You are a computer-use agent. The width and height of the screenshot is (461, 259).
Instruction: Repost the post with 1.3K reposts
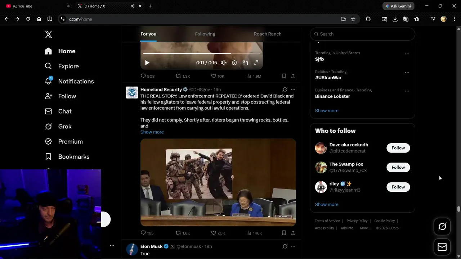183,76
